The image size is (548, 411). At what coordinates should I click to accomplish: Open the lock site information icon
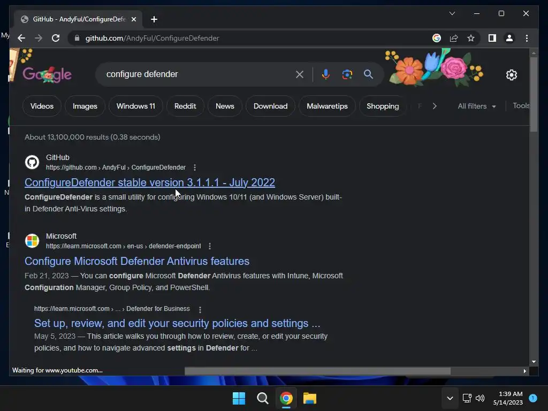pyautogui.click(x=77, y=38)
